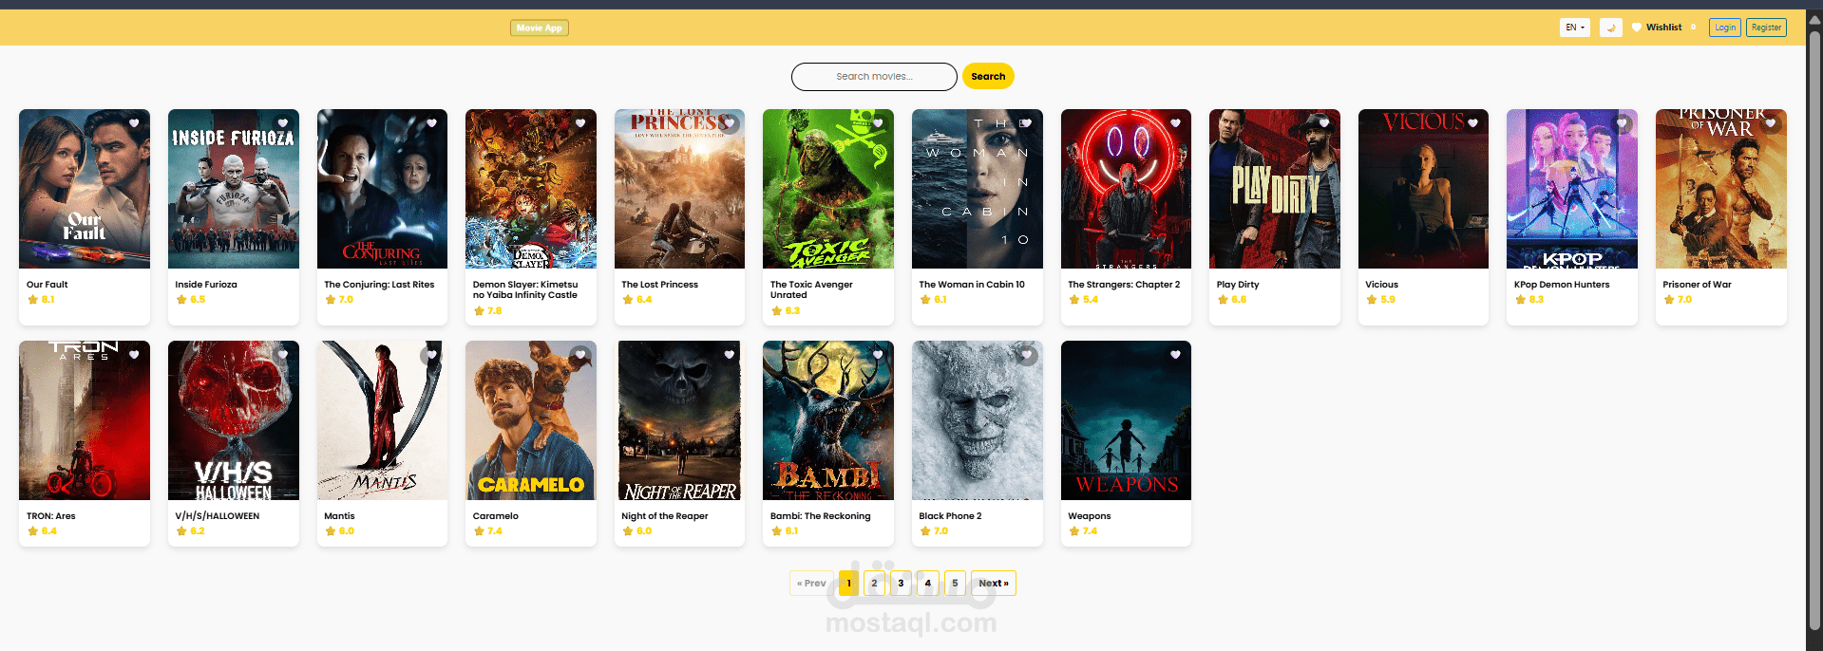Focus the Search movies input field

874,77
